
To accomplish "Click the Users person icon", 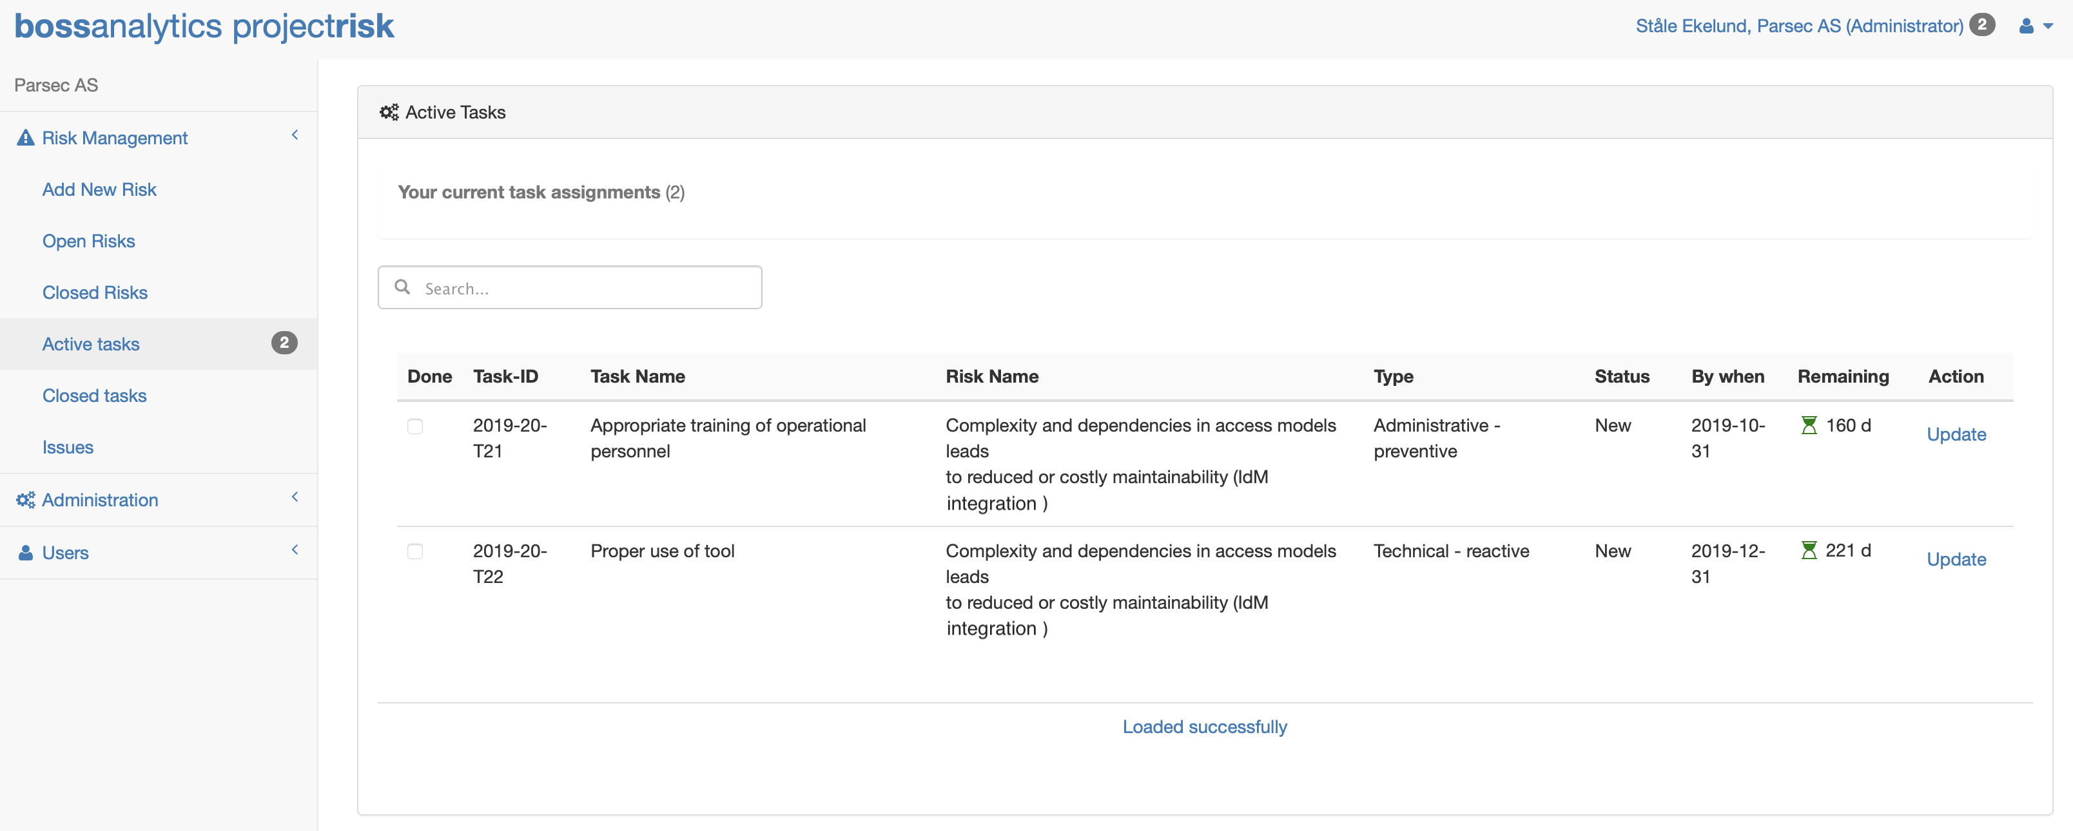I will click(26, 553).
